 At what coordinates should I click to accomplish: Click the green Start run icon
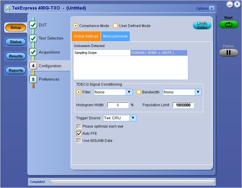[x=229, y=25]
